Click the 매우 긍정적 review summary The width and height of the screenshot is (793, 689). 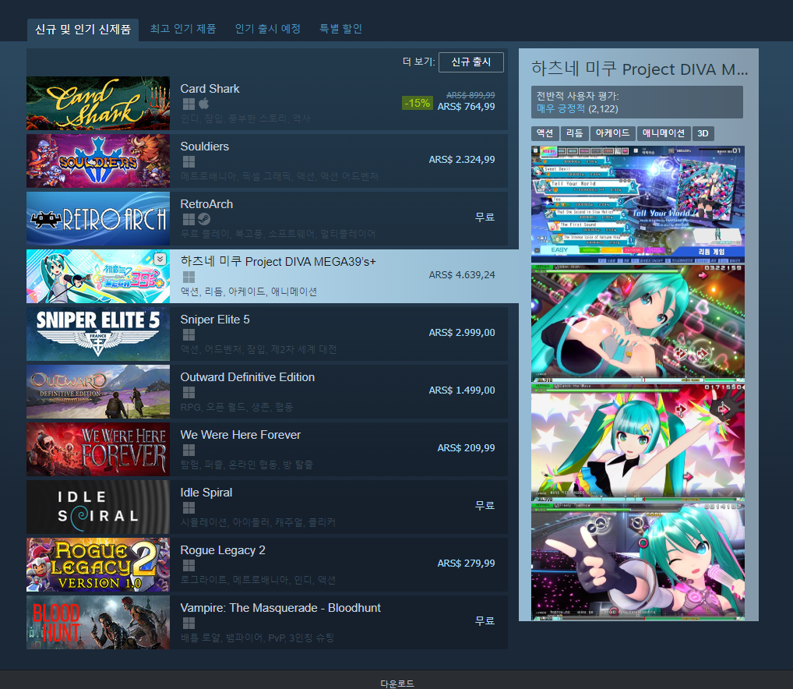pyautogui.click(x=561, y=109)
